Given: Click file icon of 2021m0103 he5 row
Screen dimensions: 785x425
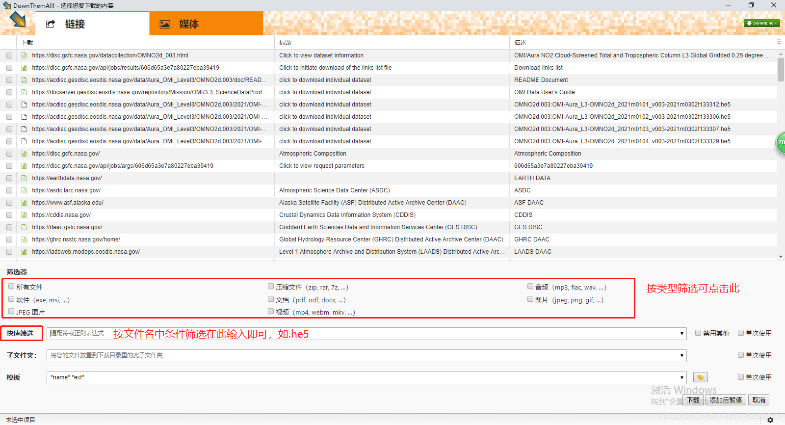Looking at the screenshot, I should 24,129.
